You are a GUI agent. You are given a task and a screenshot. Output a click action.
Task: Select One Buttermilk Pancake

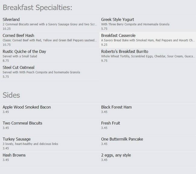(x=122, y=139)
